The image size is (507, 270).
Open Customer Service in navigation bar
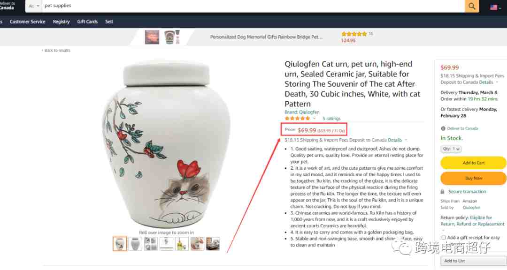[28, 22]
